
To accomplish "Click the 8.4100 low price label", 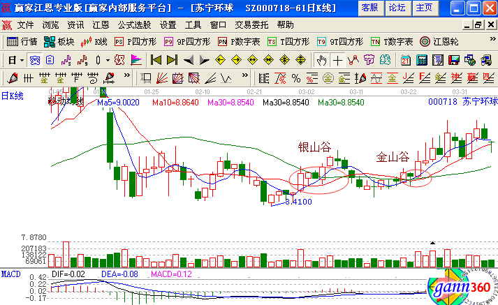I will pos(298,202).
